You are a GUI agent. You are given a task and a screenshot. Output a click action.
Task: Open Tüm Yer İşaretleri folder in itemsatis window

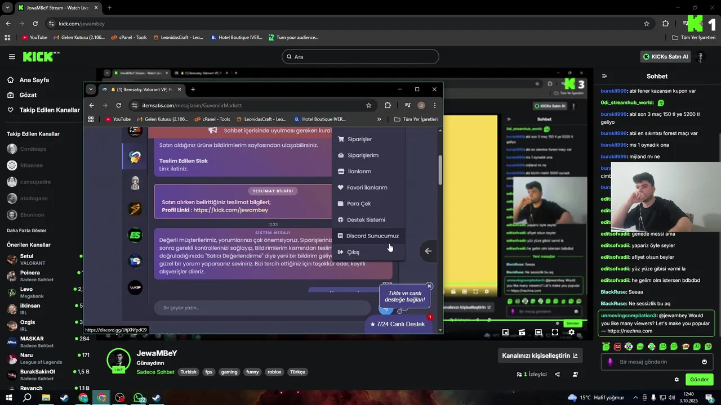[x=416, y=119]
